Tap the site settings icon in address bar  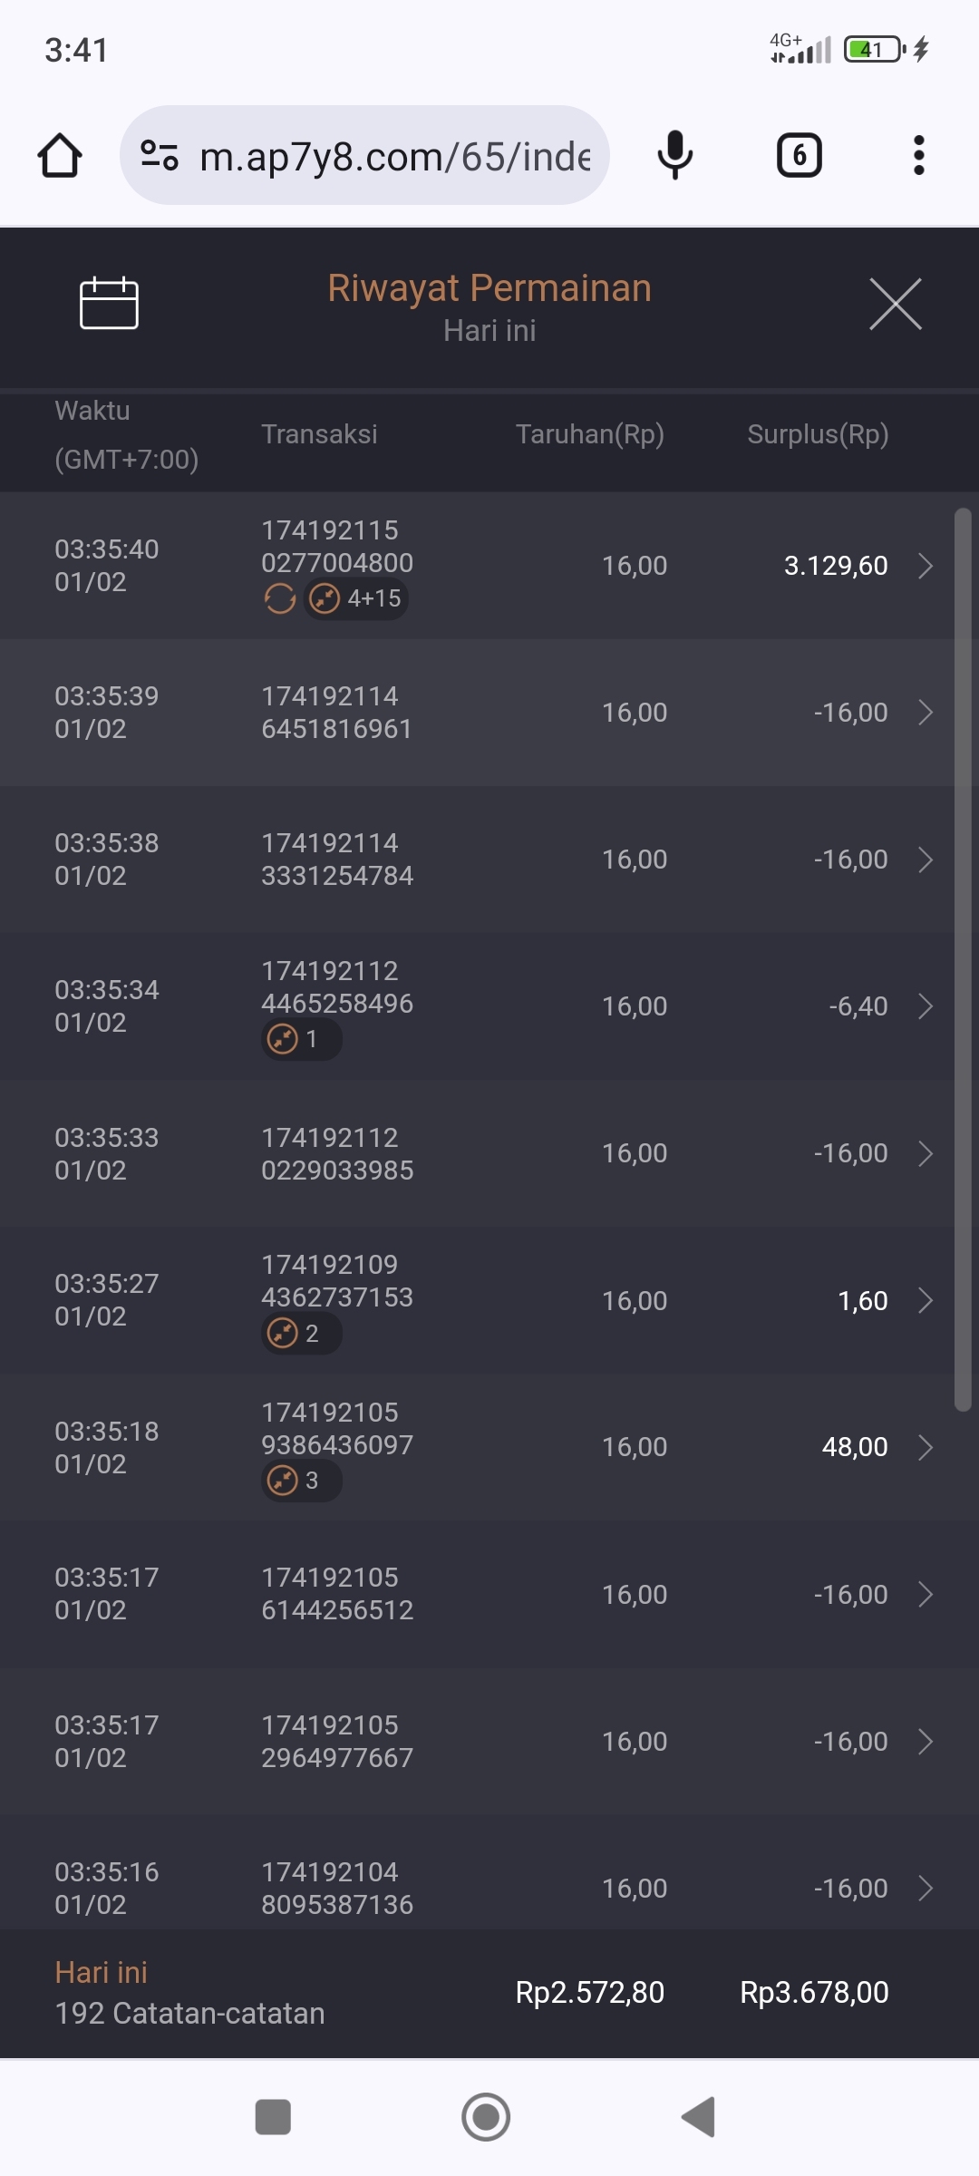160,156
